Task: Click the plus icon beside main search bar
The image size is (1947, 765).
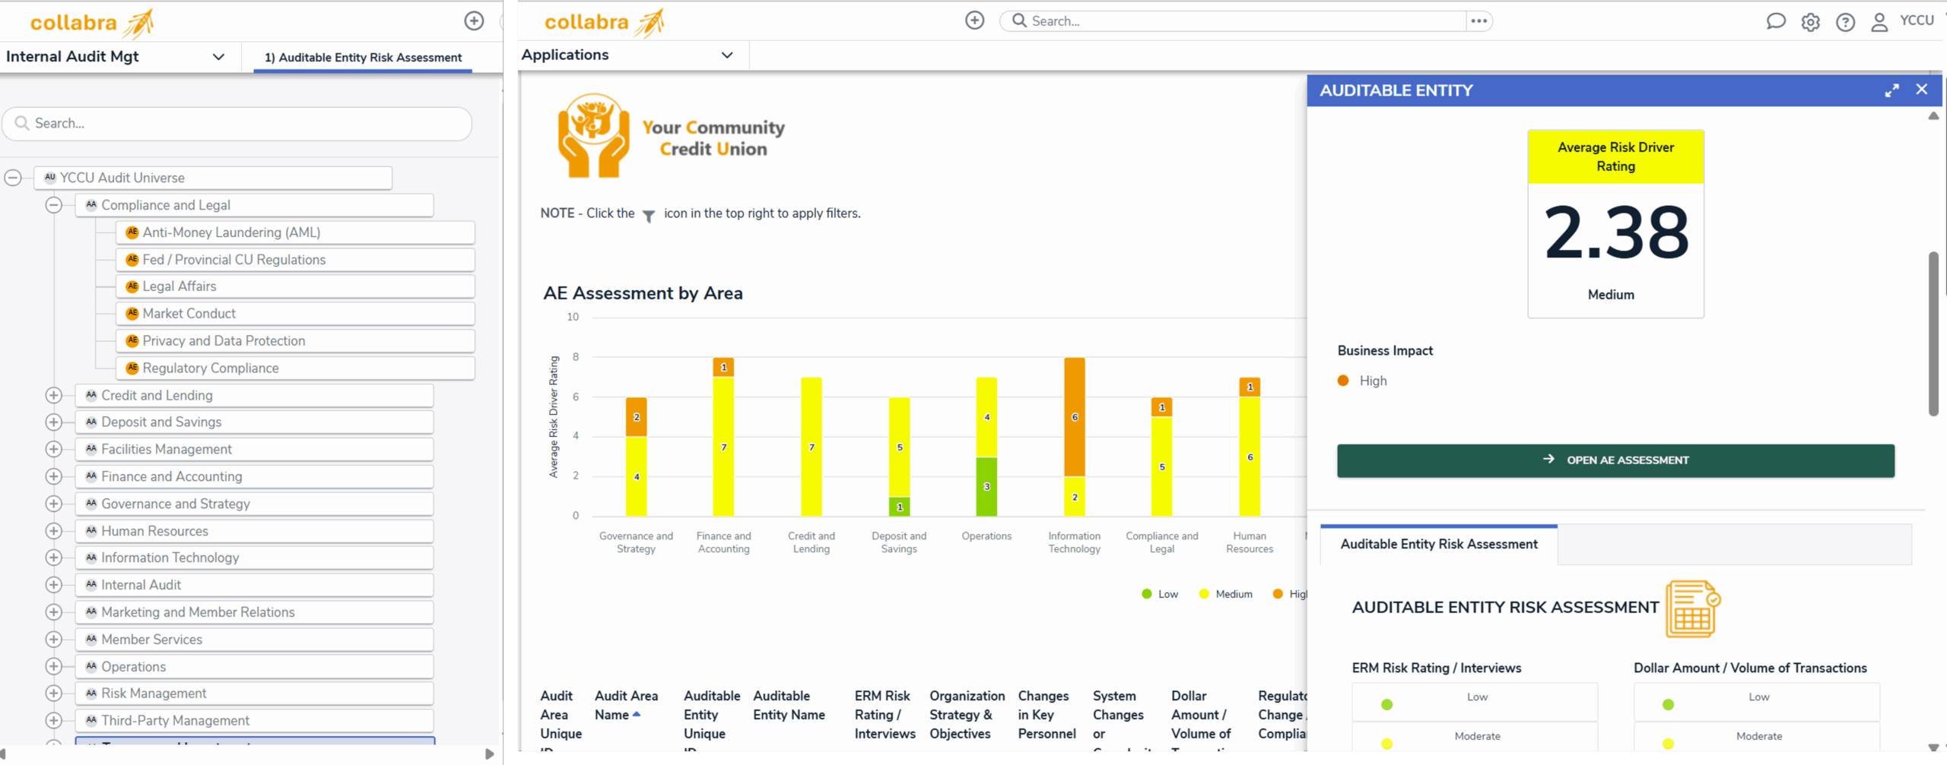Action: pyautogui.click(x=974, y=21)
